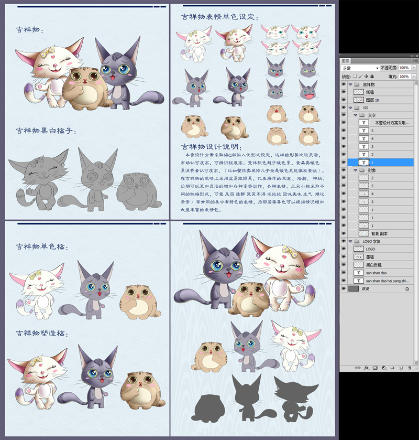Click T thumbnail of selected layer 1
The image size is (419, 440).
(364, 163)
